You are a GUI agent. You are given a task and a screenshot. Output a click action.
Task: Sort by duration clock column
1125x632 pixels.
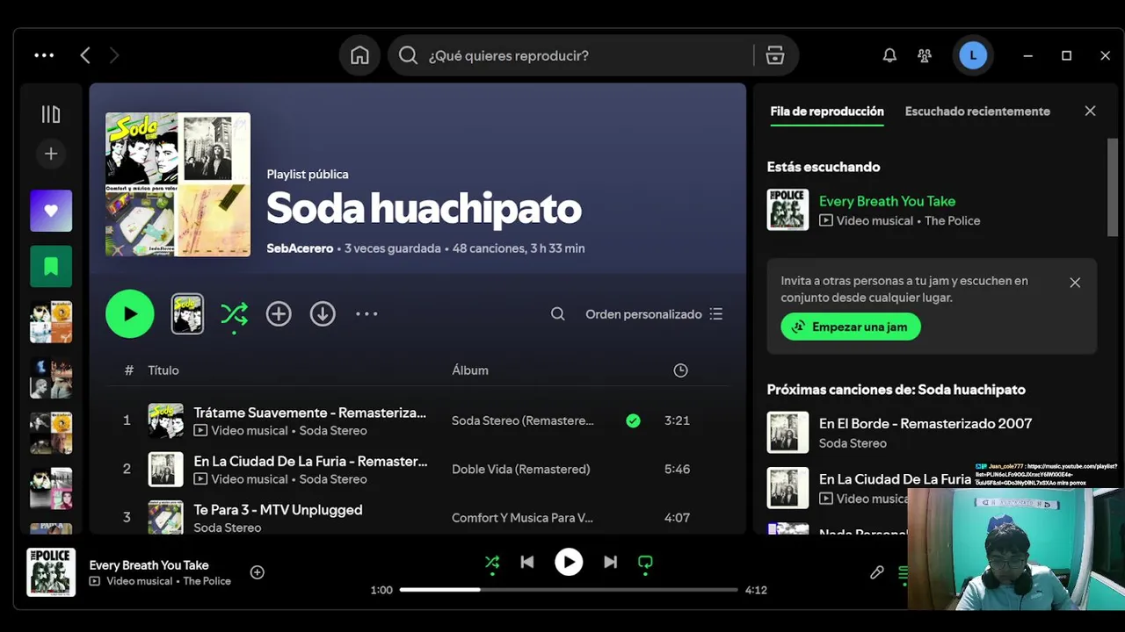coord(680,370)
